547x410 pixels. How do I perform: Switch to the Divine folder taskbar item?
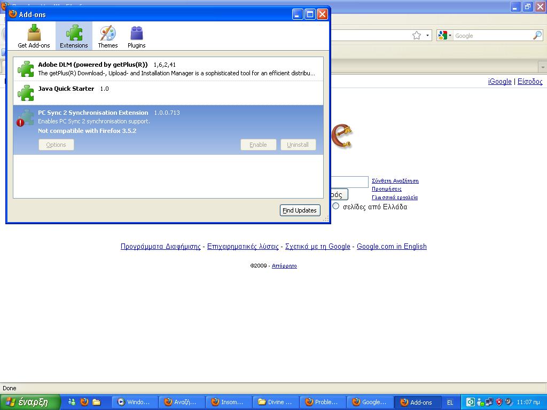pyautogui.click(x=276, y=402)
